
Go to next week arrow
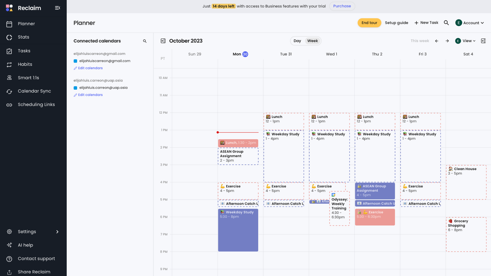click(447, 41)
